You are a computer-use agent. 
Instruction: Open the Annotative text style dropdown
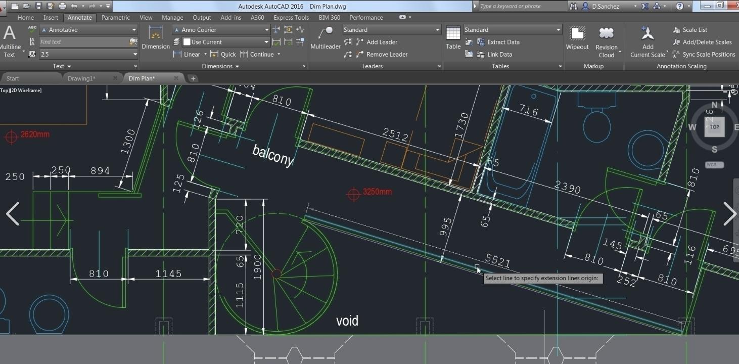pos(134,30)
